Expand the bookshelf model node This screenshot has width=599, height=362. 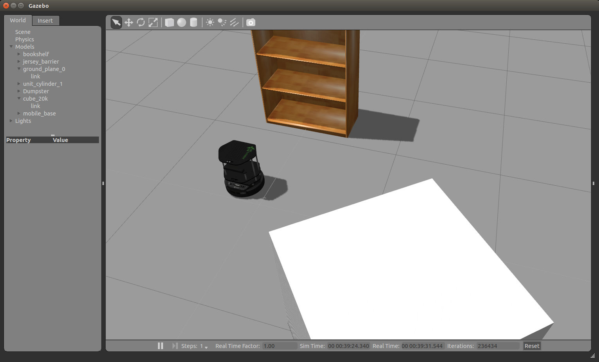[19, 54]
